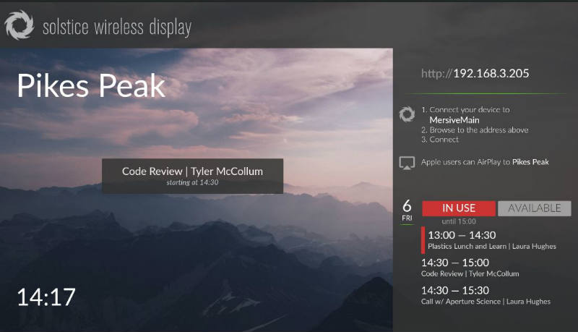Image resolution: width=578 pixels, height=332 pixels.
Task: Click the Code Review upcoming meeting banner
Action: [x=192, y=176]
